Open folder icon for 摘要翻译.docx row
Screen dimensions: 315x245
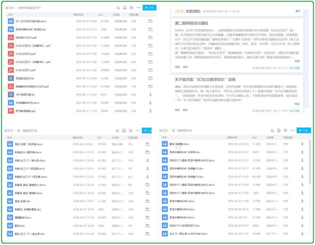(x=148, y=217)
